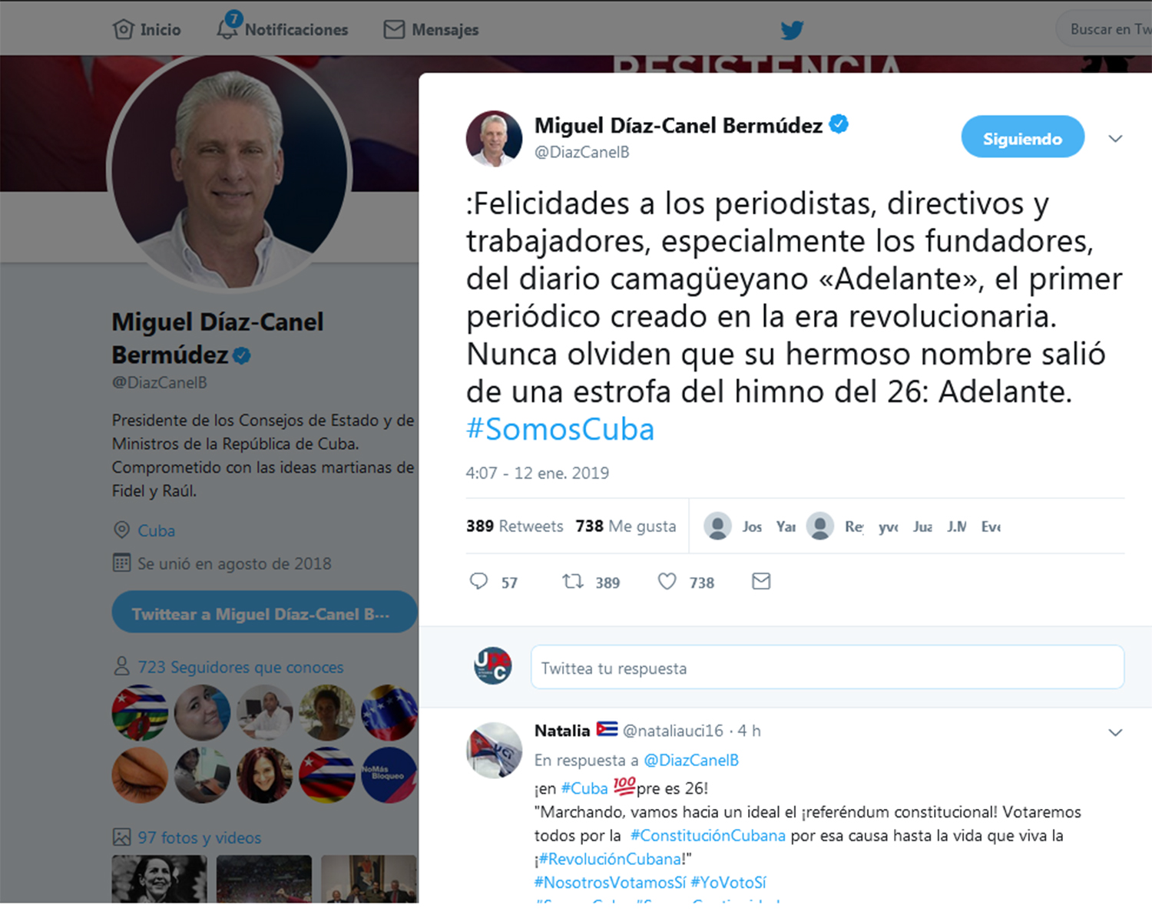1152x921 pixels.
Task: Expand the tweet options chevron beside Siguiendo
Action: pyautogui.click(x=1116, y=139)
